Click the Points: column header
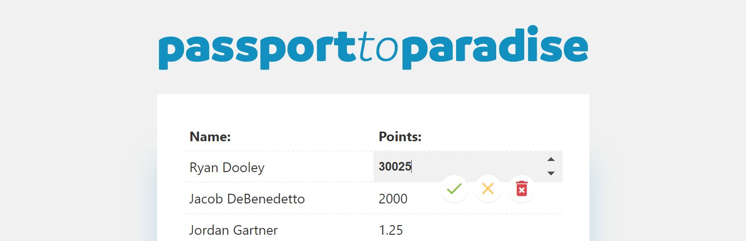This screenshot has height=241, width=746. pos(400,137)
